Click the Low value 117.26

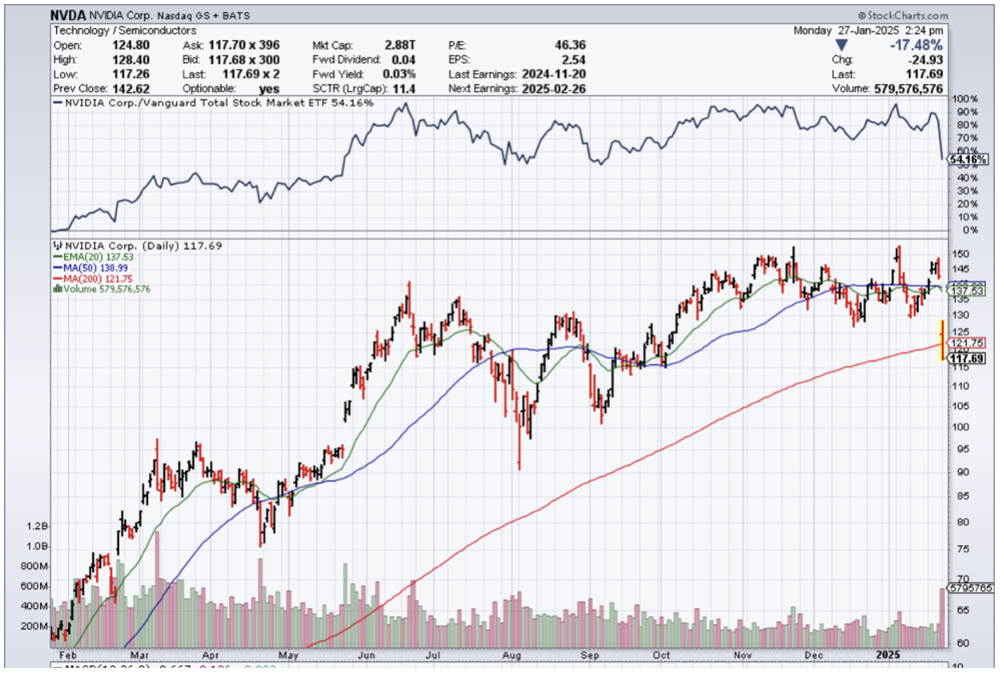130,74
